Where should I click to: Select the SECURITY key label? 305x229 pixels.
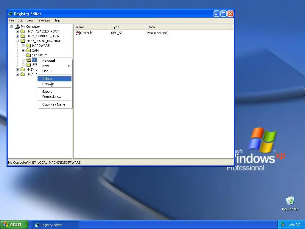point(40,55)
